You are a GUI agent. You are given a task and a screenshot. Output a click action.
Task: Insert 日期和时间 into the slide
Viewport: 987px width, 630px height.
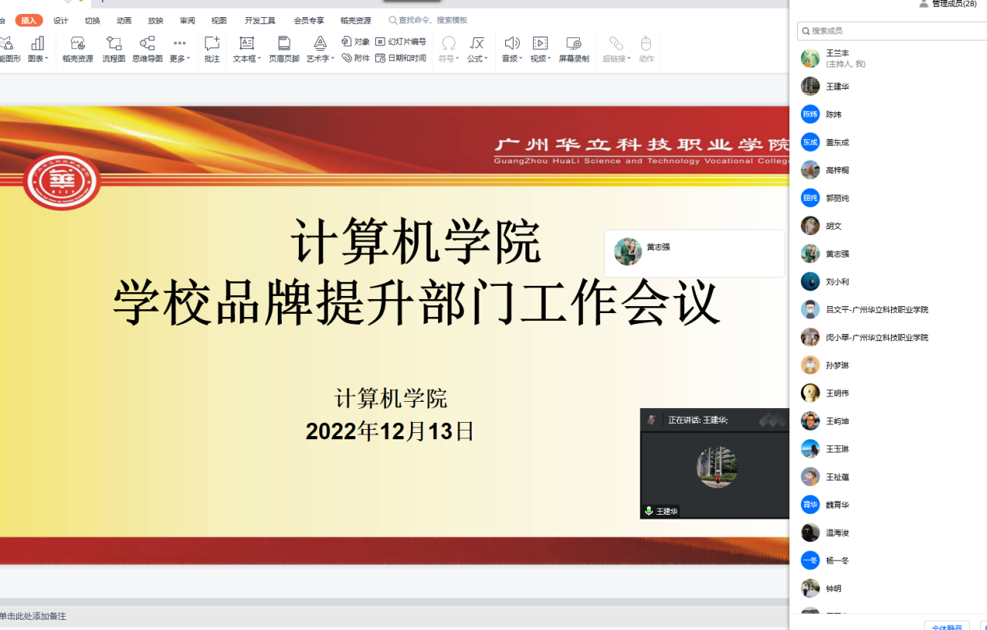(x=401, y=58)
